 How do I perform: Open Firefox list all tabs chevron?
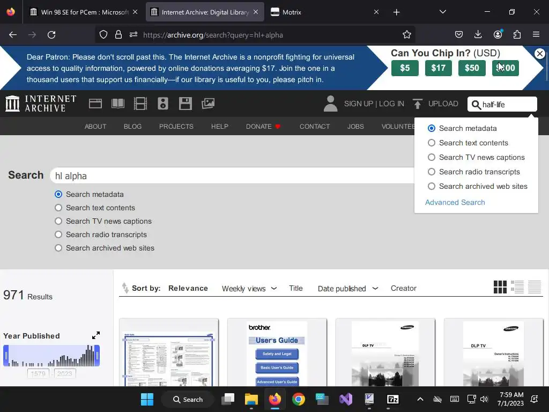(442, 12)
